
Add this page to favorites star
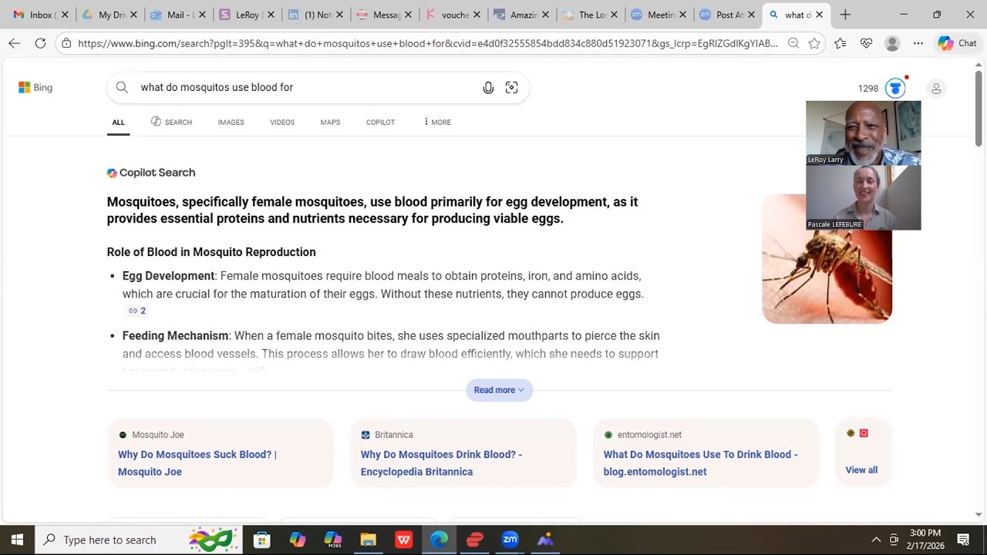click(814, 43)
